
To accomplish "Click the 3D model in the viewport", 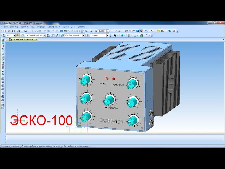I will click(x=128, y=86).
